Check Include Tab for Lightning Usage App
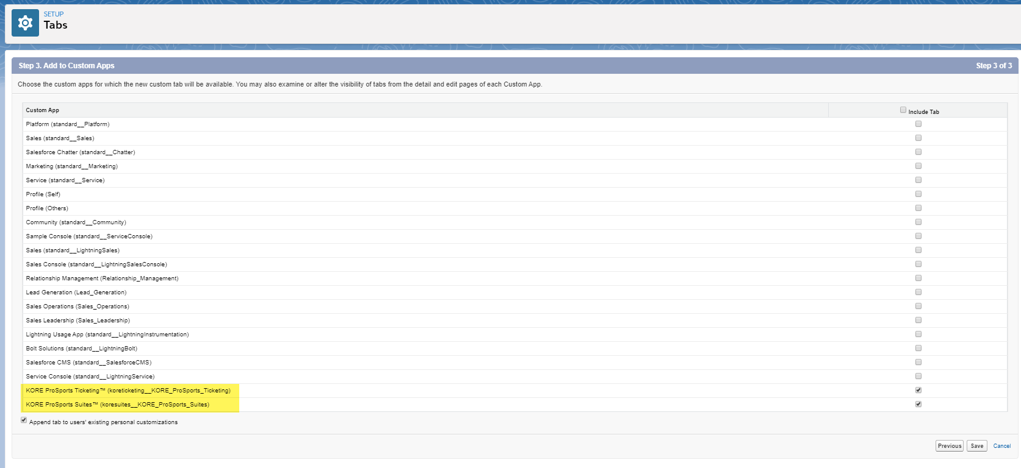The image size is (1021, 468). pyautogui.click(x=918, y=334)
